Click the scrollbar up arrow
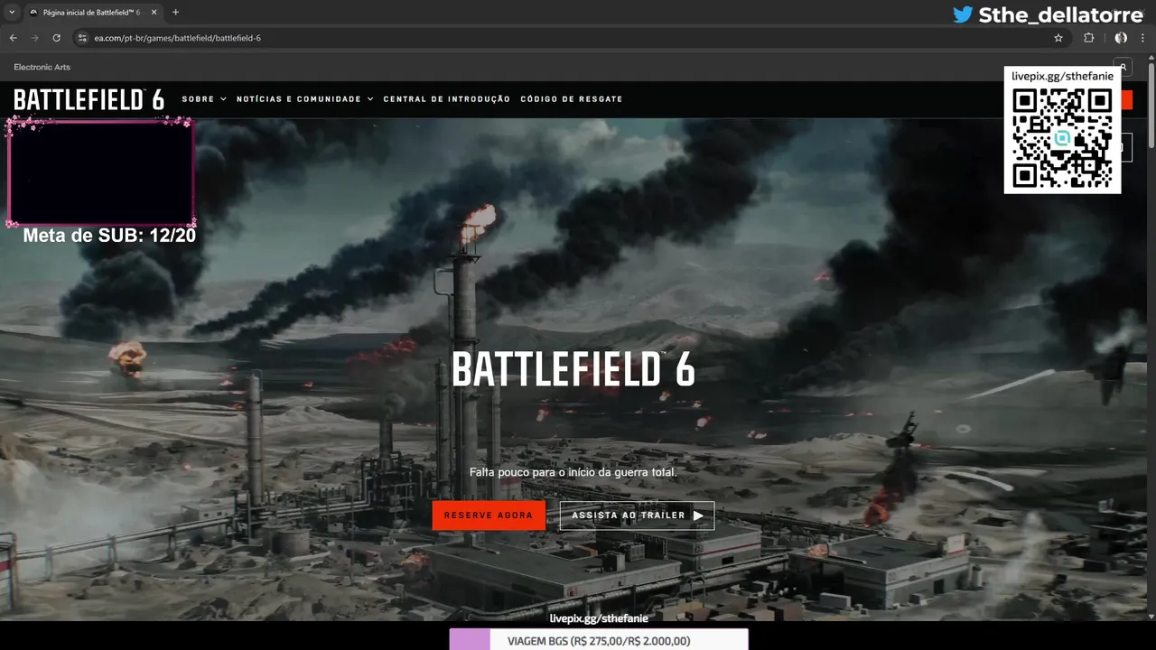Viewport: 1156px width, 650px height. (x=1151, y=60)
